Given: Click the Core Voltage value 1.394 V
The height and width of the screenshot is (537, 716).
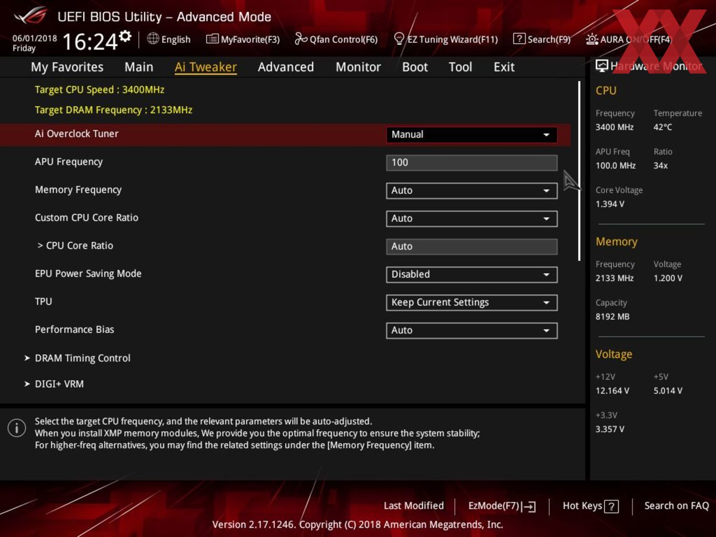Looking at the screenshot, I should click(x=610, y=204).
